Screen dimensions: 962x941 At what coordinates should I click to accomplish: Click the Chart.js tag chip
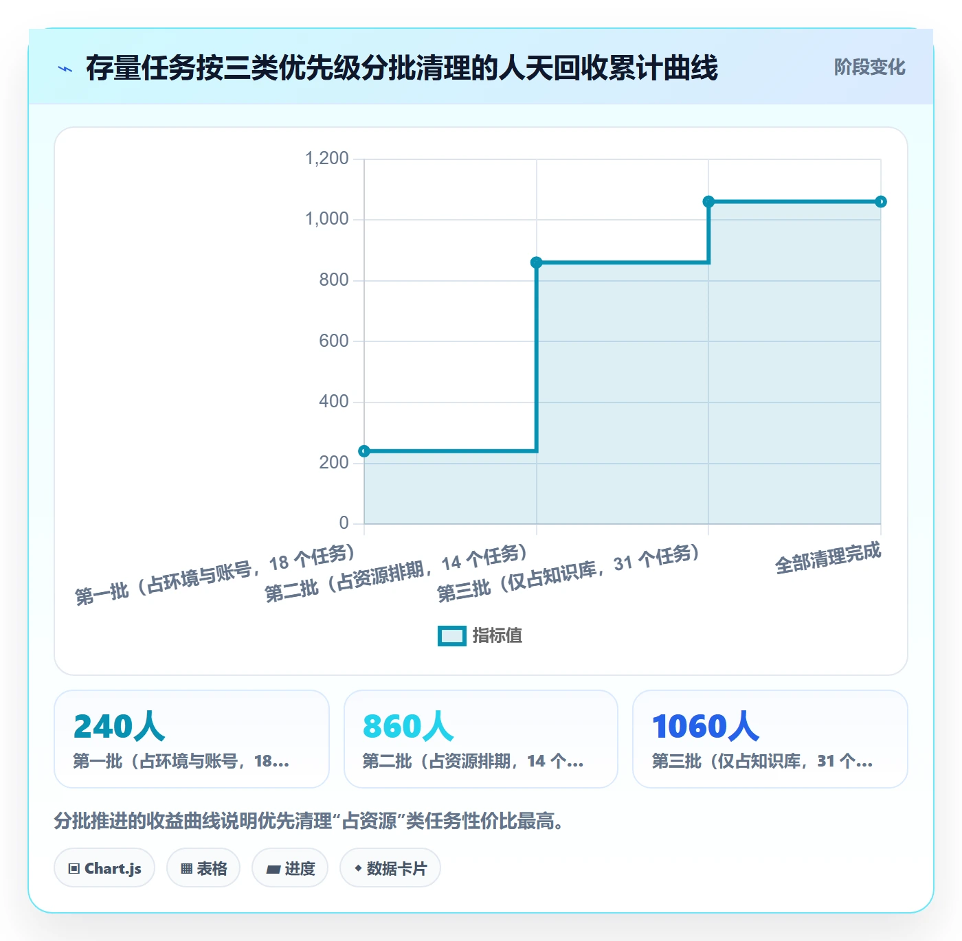tap(104, 868)
